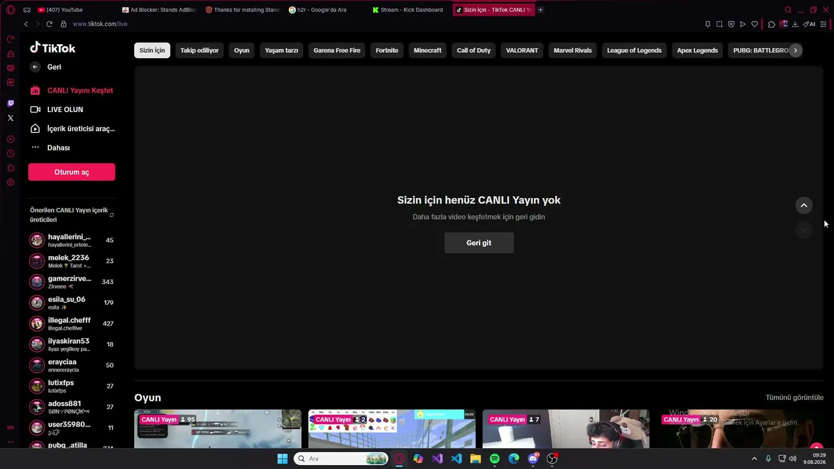Viewport: 834px width, 469px height.
Task: Open Easy Setup sliders icon
Action: coord(824,24)
